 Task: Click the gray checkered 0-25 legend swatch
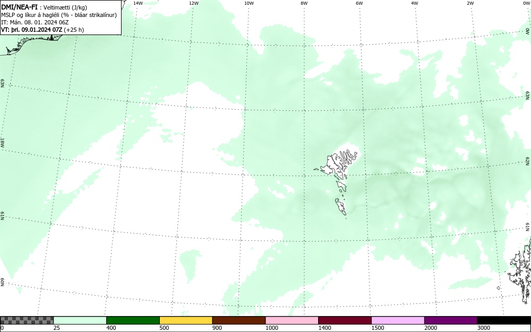point(27,320)
